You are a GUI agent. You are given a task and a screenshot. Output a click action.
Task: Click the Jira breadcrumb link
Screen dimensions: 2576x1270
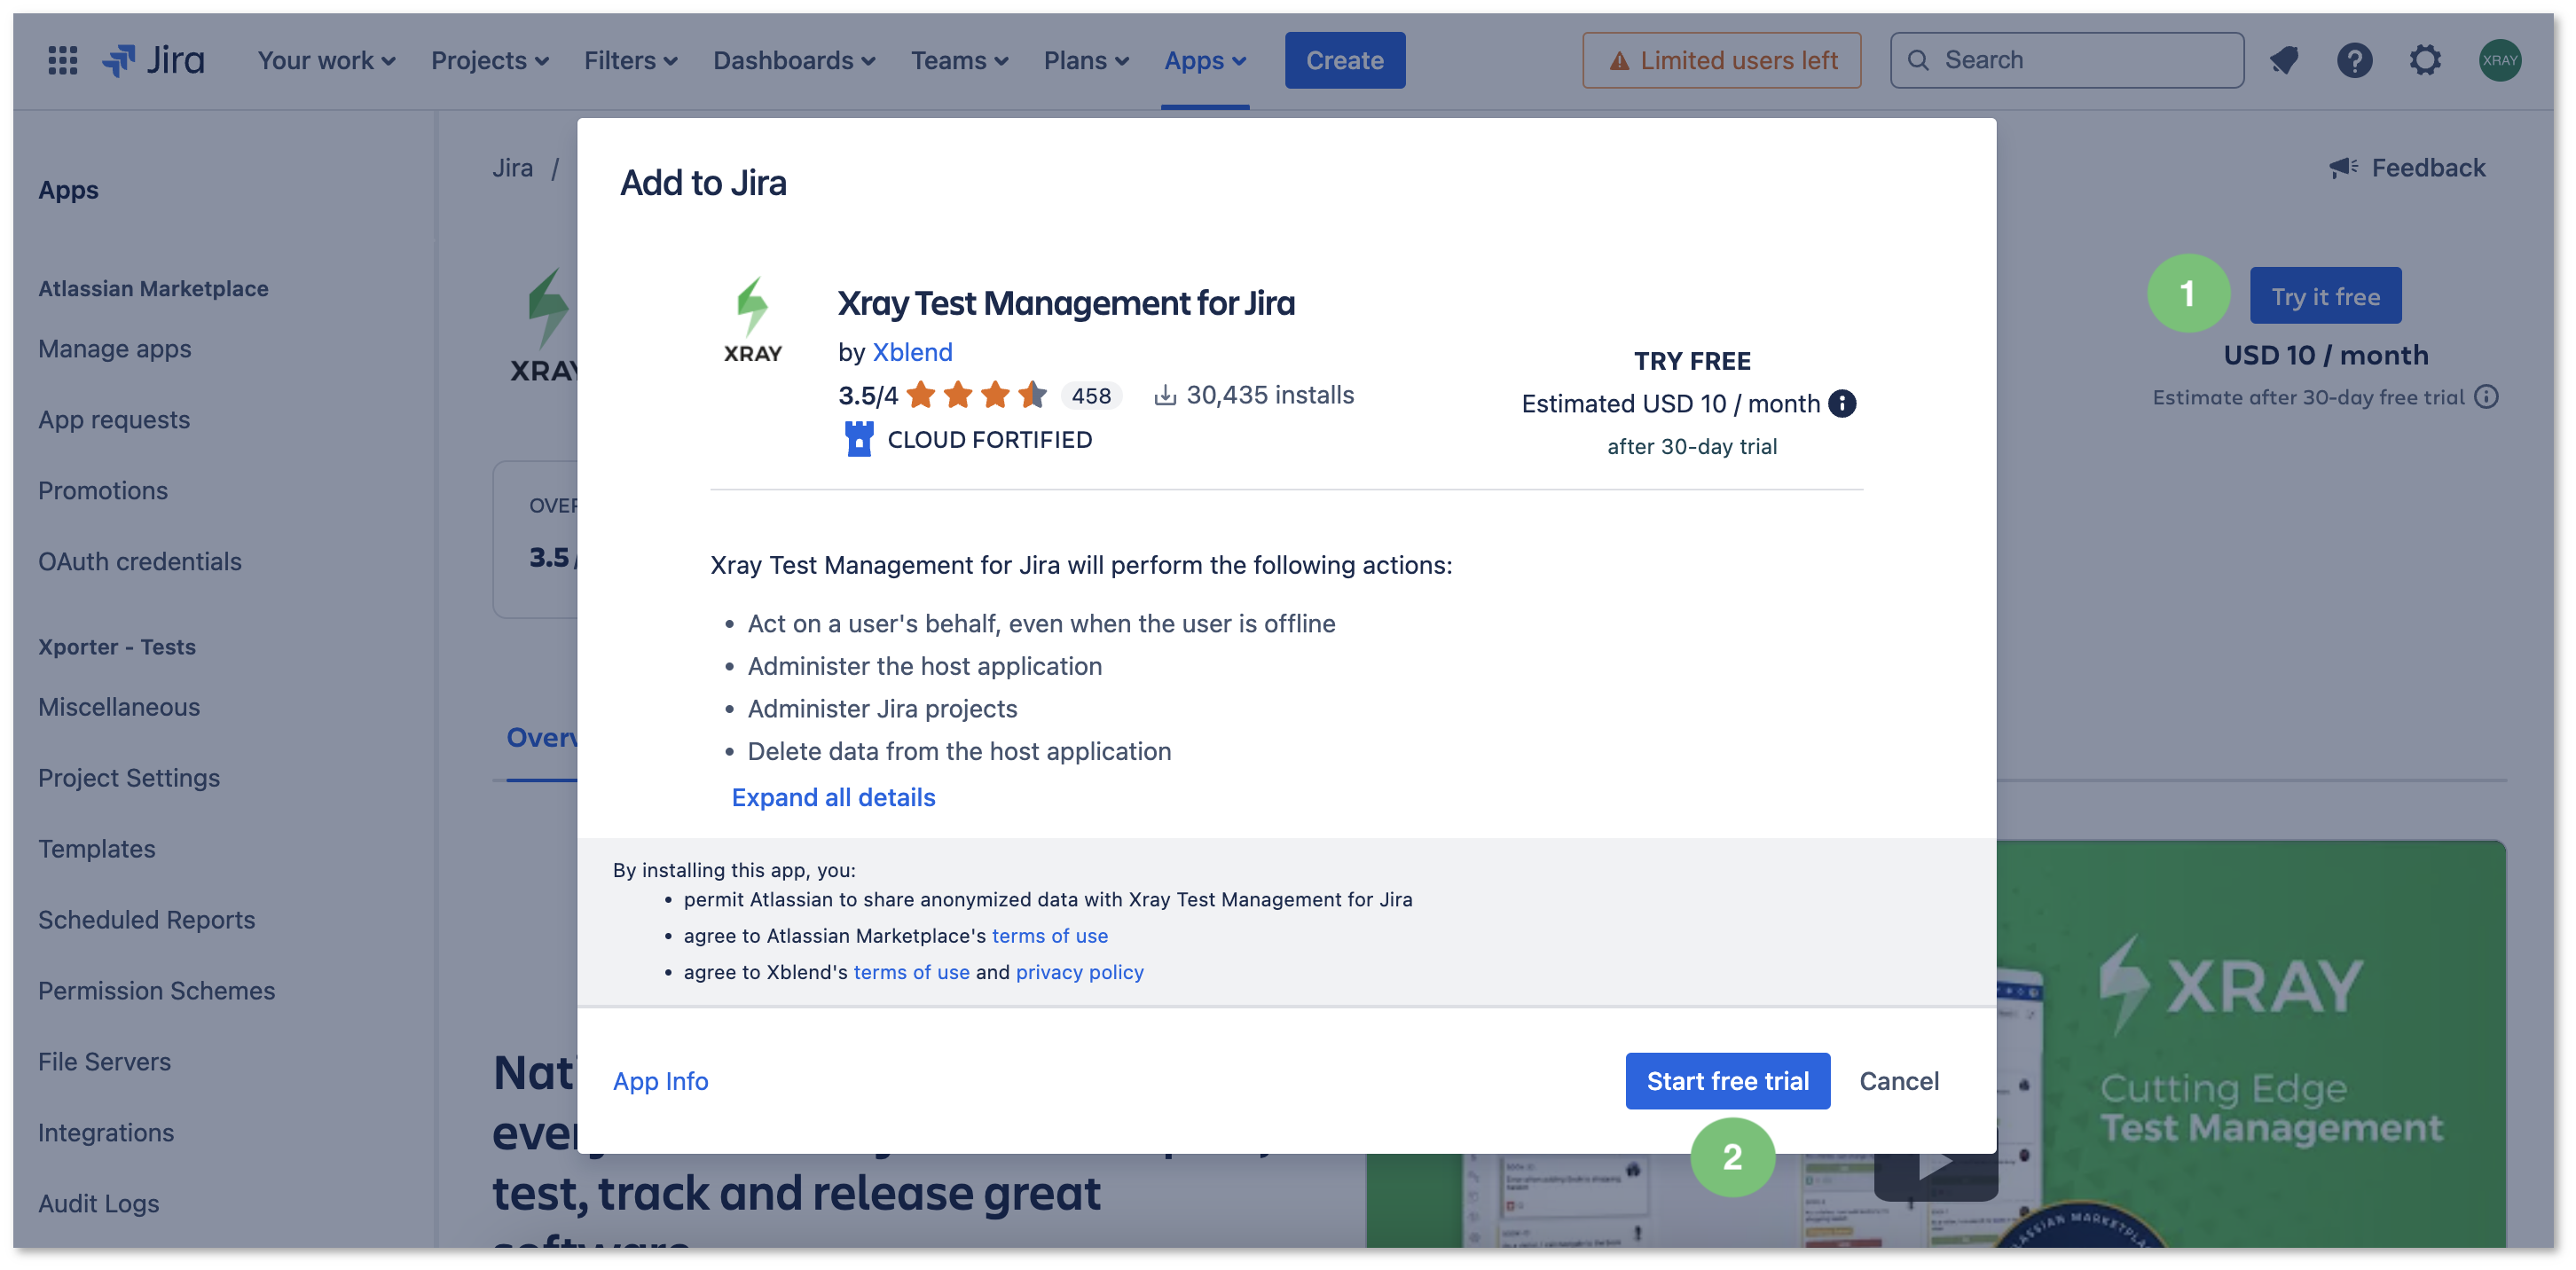point(512,167)
